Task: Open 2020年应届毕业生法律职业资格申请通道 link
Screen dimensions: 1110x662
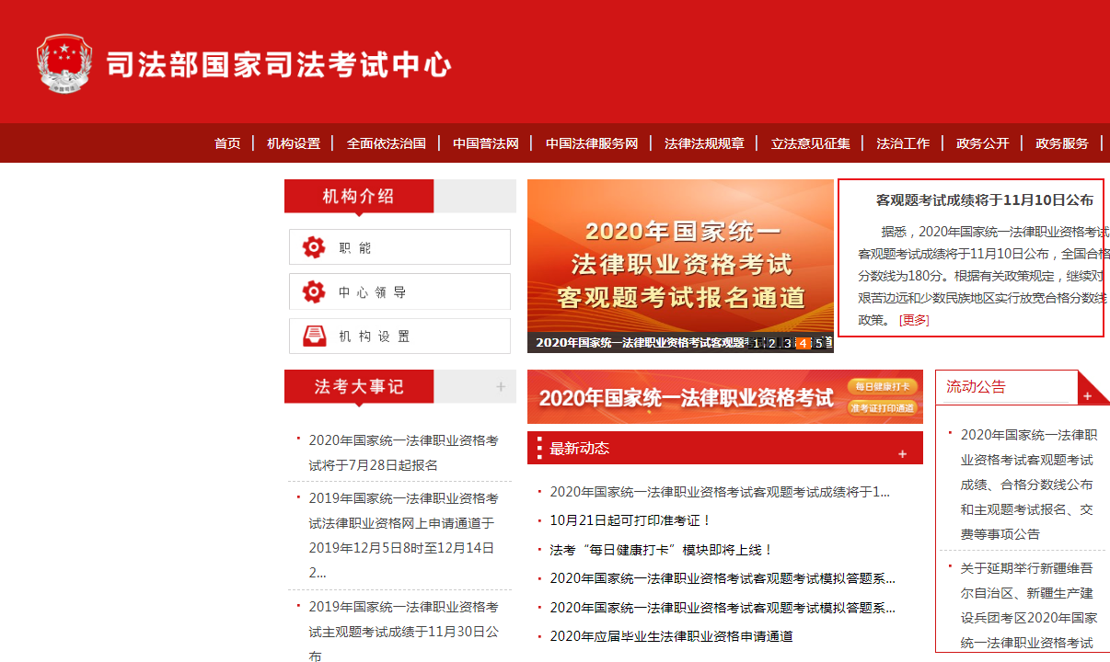Action: pyautogui.click(x=671, y=636)
